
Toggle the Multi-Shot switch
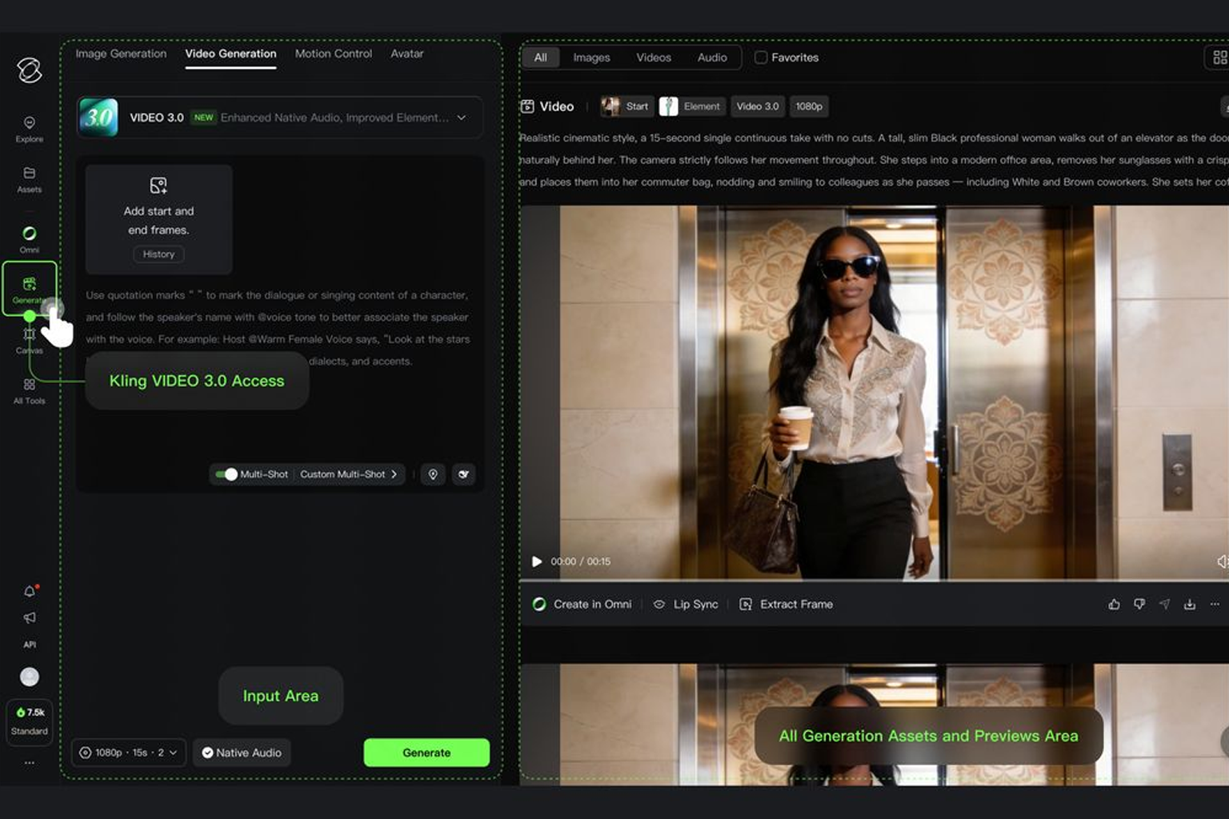click(226, 474)
